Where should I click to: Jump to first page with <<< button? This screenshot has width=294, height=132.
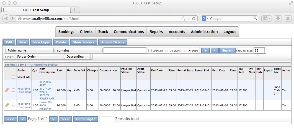[11, 119]
